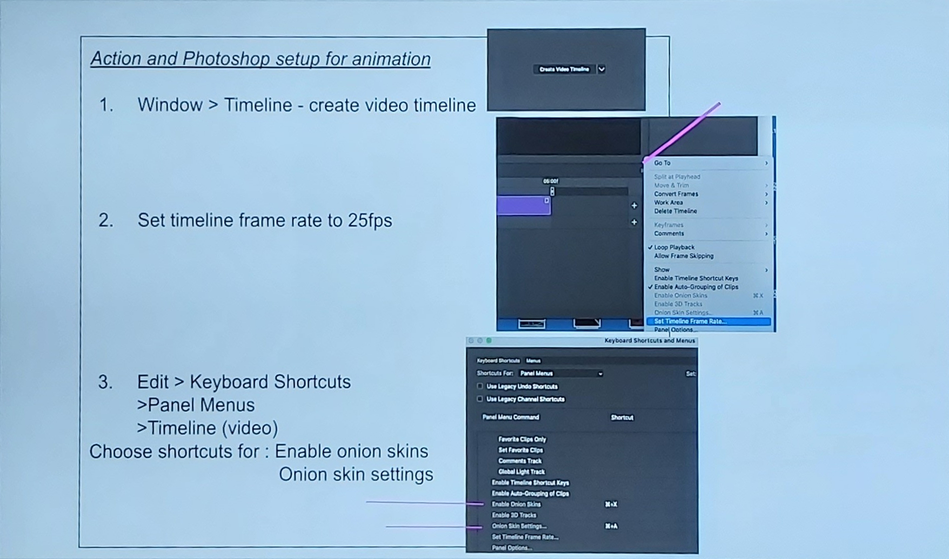Image resolution: width=949 pixels, height=559 pixels.
Task: Click the Shortcut column header
Action: coord(622,417)
